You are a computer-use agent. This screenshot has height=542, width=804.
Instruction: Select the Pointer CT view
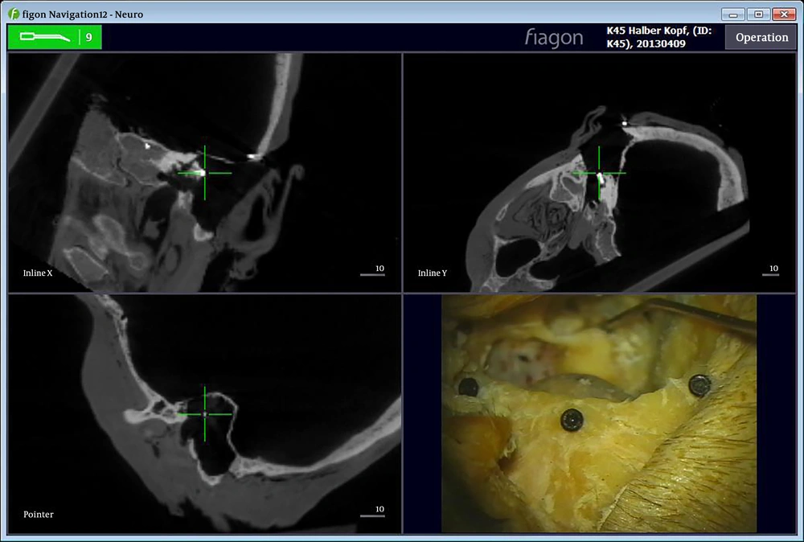[x=204, y=414]
